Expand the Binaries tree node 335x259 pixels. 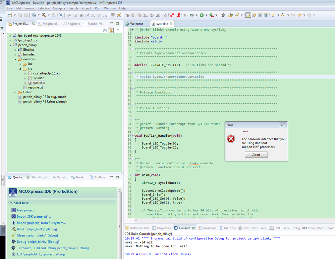[15, 50]
